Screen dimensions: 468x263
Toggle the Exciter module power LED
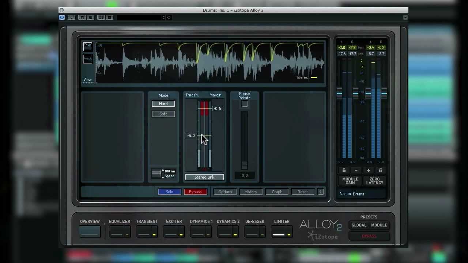coord(181,232)
